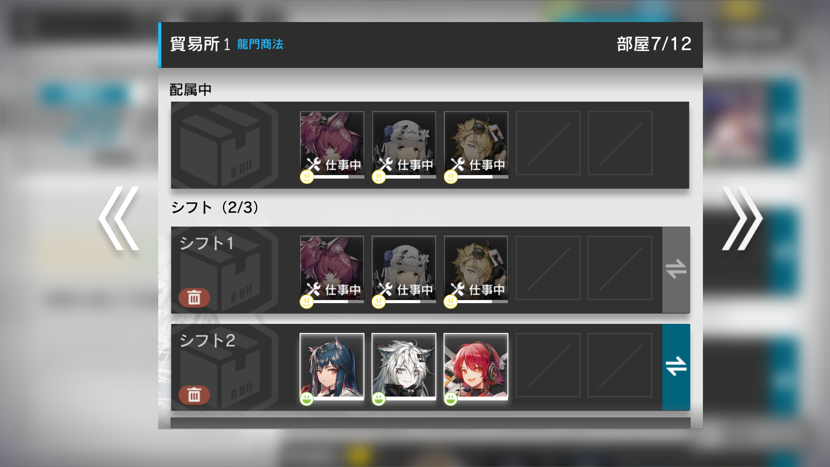
Task: Open the 龍門商法 trading post skill link
Action: coord(260,44)
